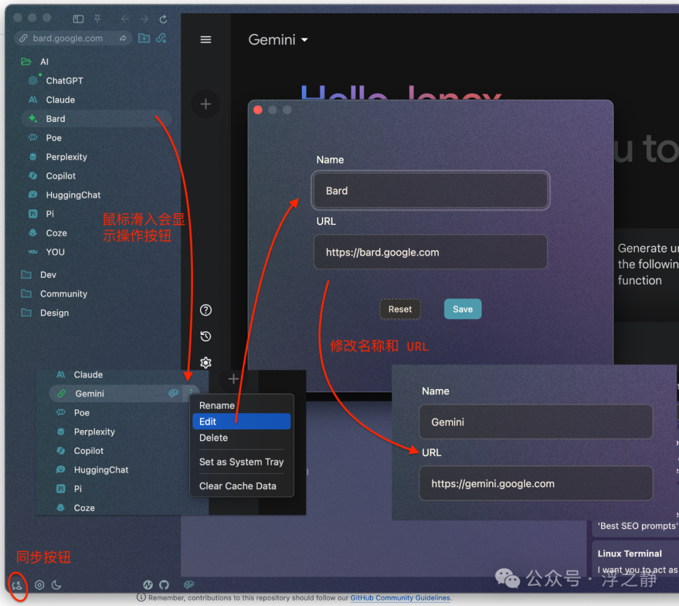Open the GitHub Community Guidelines link
The width and height of the screenshot is (679, 606).
(x=400, y=598)
